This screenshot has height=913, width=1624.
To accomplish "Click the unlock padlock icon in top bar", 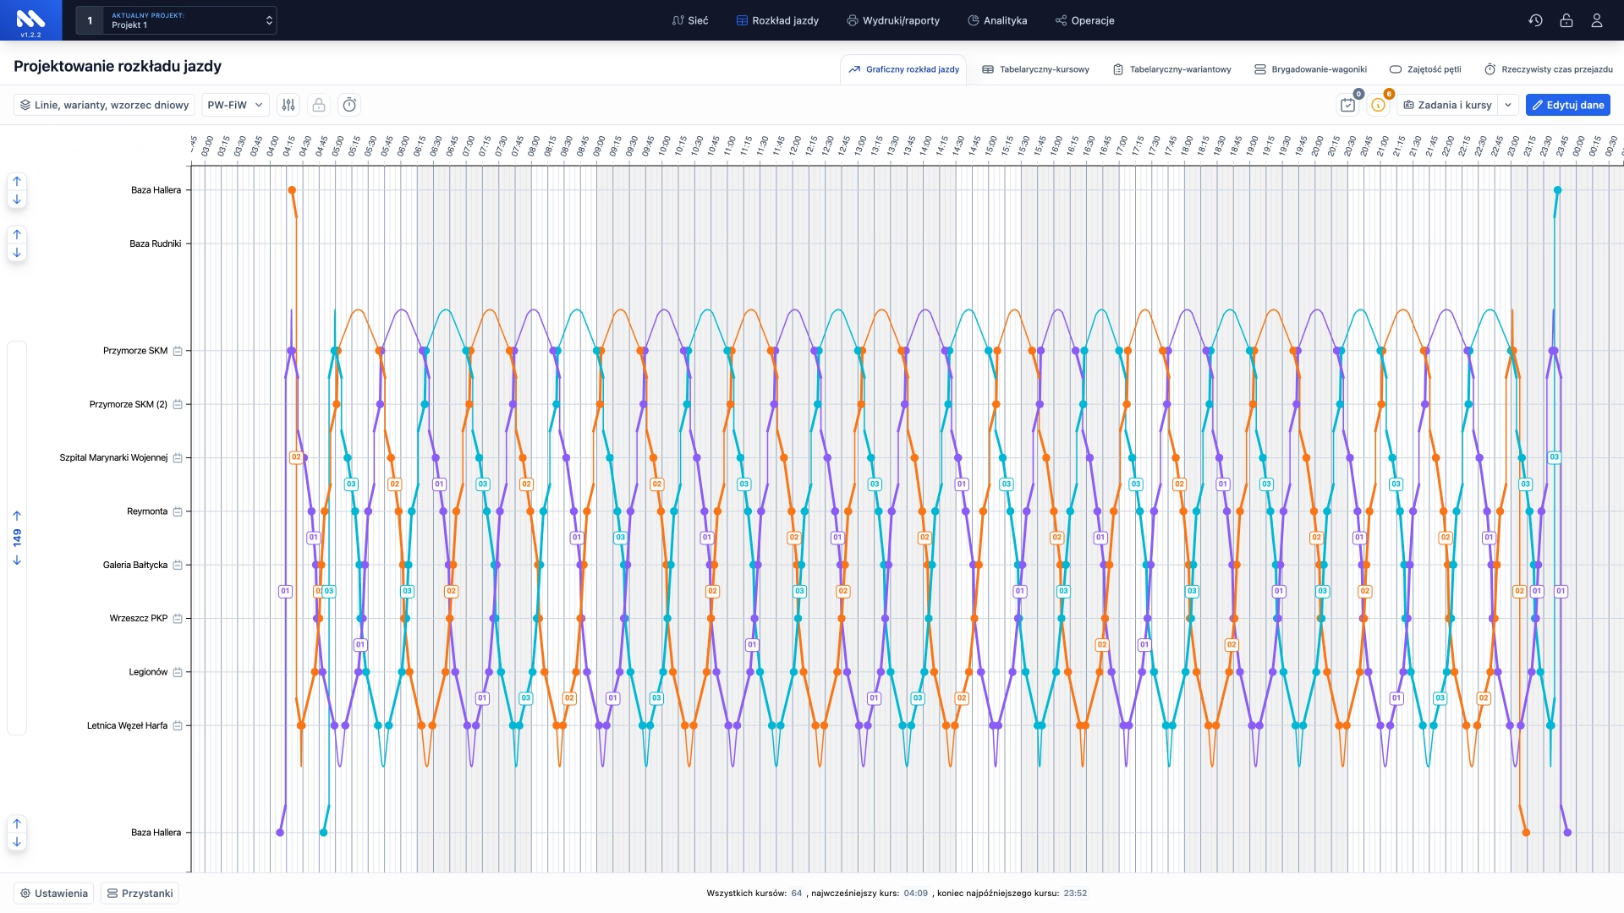I will pos(1566,20).
